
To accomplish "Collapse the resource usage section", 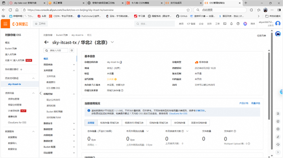I will tap(34, 93).
